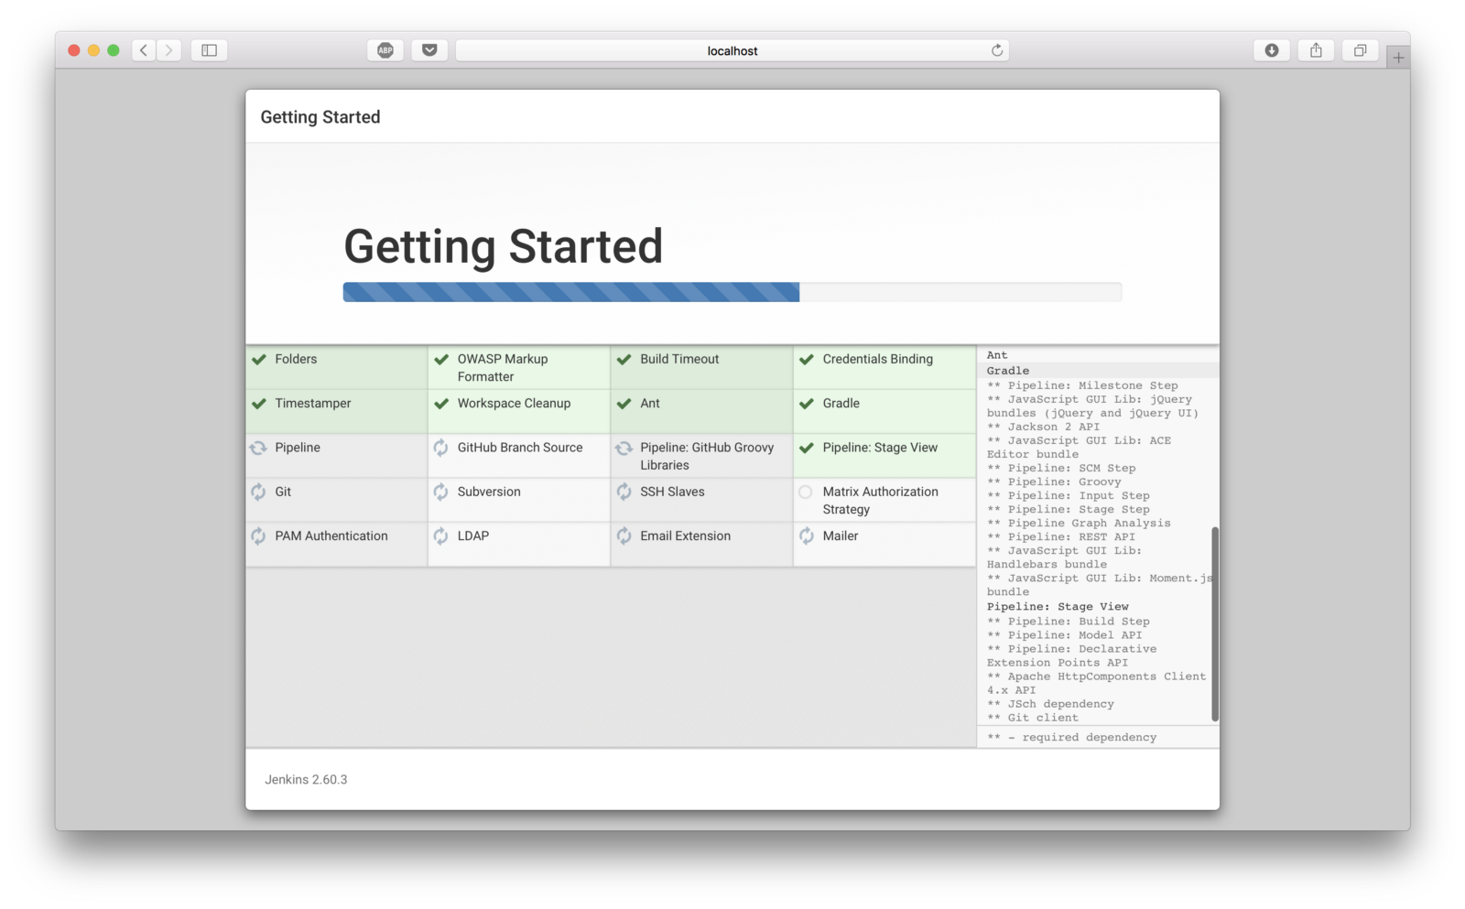Click the Git client log line

click(x=1032, y=718)
